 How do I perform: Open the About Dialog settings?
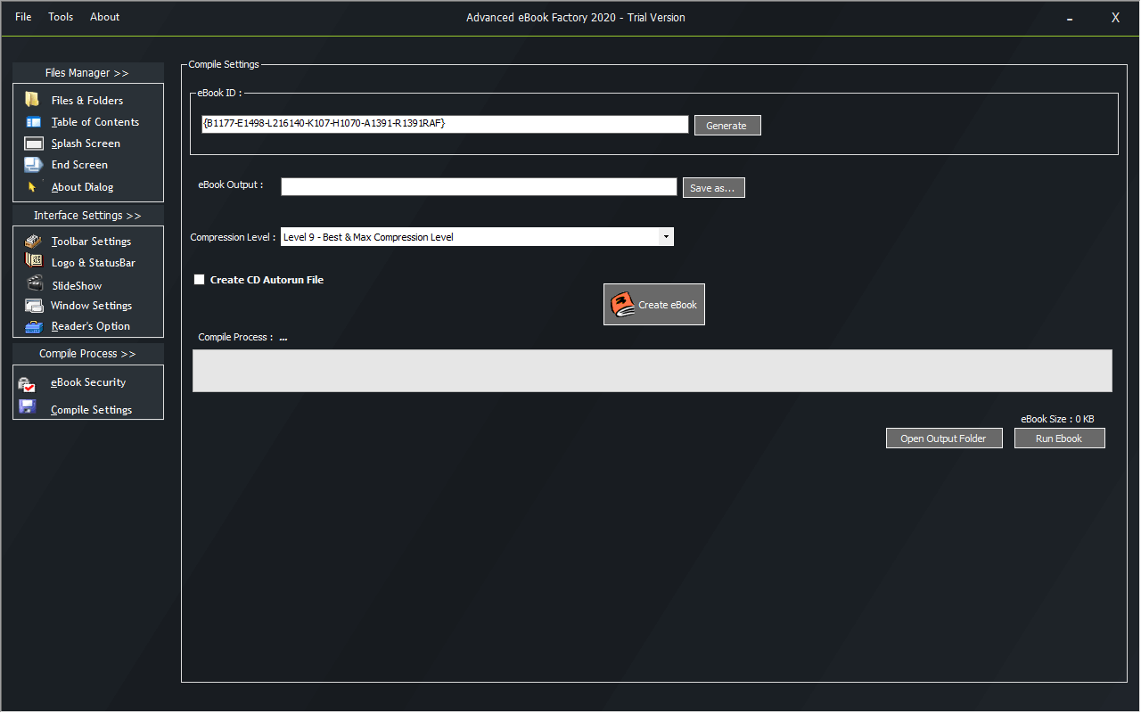pos(82,187)
